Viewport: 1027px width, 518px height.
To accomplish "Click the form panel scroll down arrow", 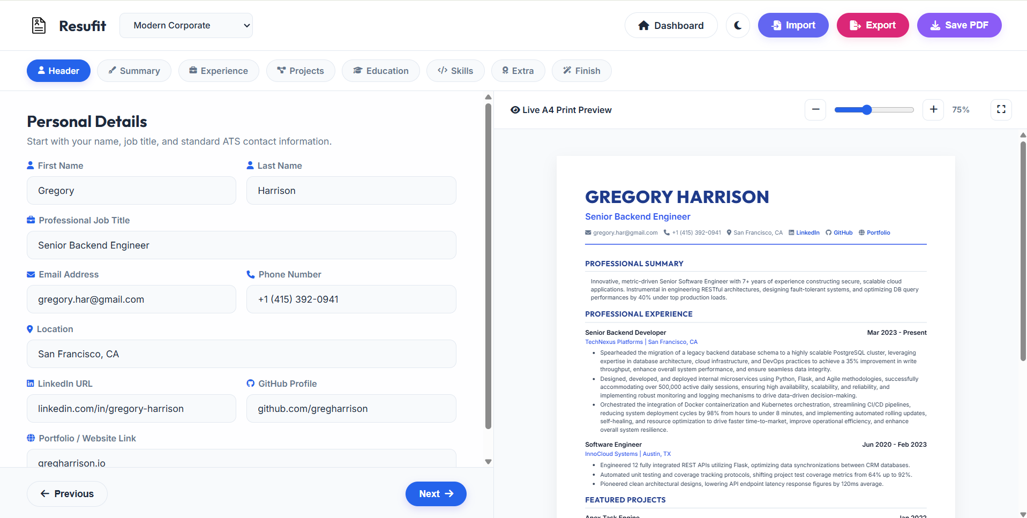I will click(x=488, y=462).
